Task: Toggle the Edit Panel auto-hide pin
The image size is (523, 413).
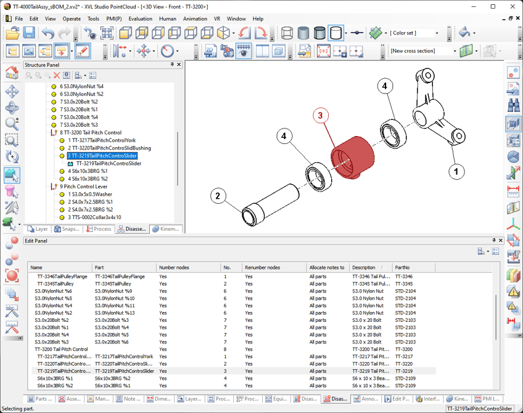Action: [493, 241]
